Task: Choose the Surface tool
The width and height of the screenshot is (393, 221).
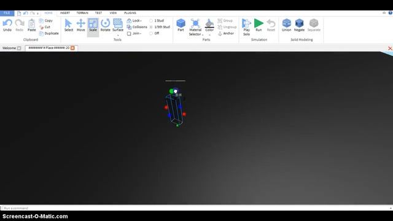Action: (118, 25)
